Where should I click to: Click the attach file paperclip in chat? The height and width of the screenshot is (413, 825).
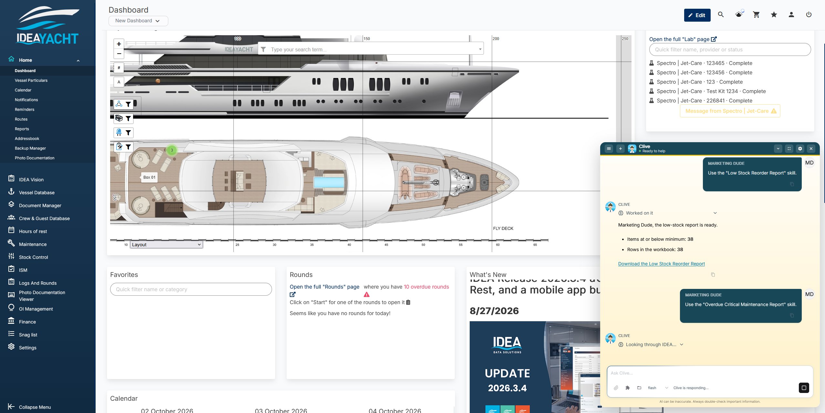[616, 388]
